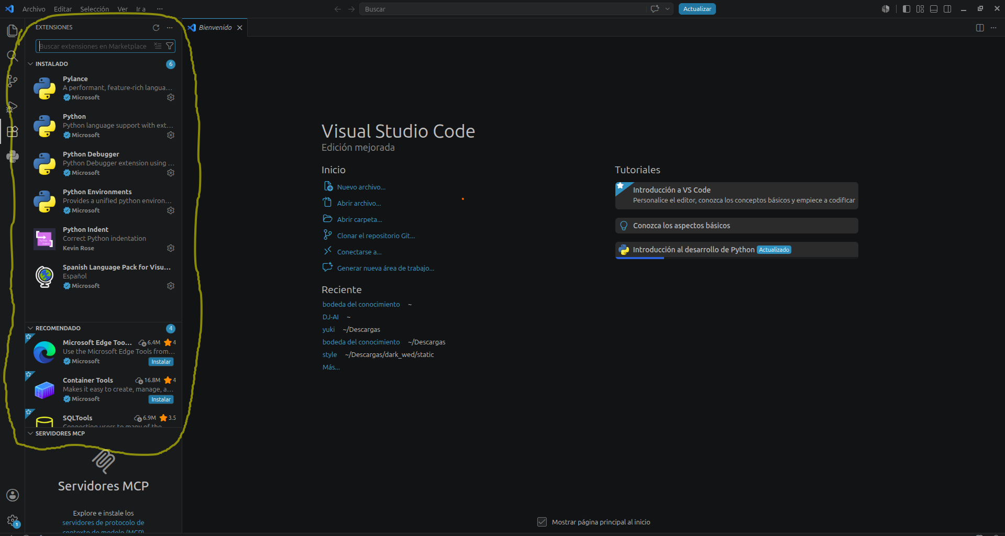This screenshot has height=536, width=1005.
Task: Select the Pylance extension entry
Action: point(104,88)
